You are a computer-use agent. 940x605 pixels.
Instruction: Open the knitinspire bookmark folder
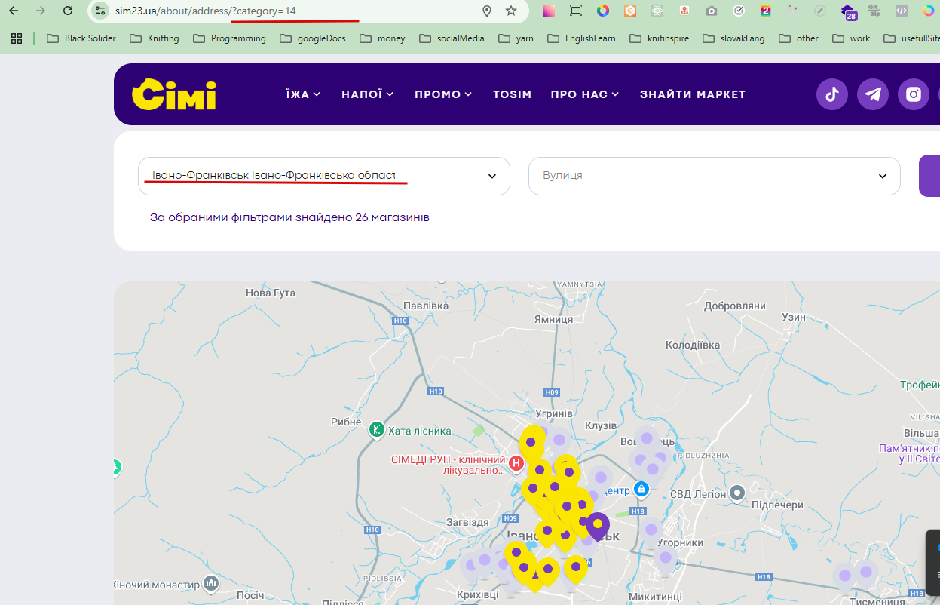660,38
